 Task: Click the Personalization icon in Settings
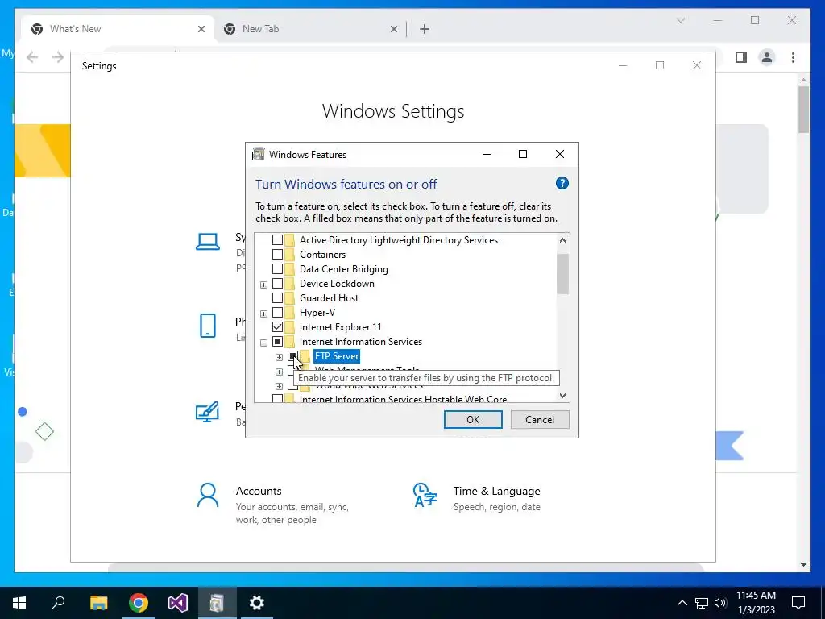(x=207, y=412)
